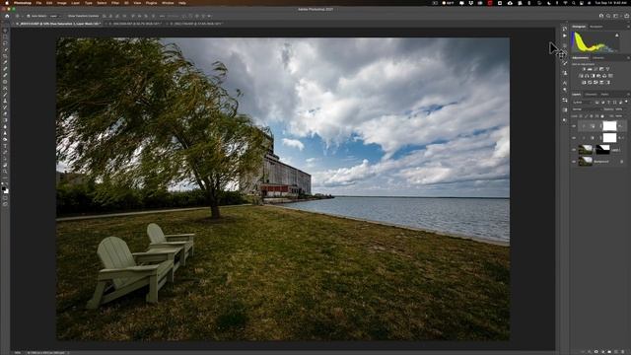Click the histogram cached data warning triangle
The width and height of the screenshot is (631, 355).
[x=617, y=35]
